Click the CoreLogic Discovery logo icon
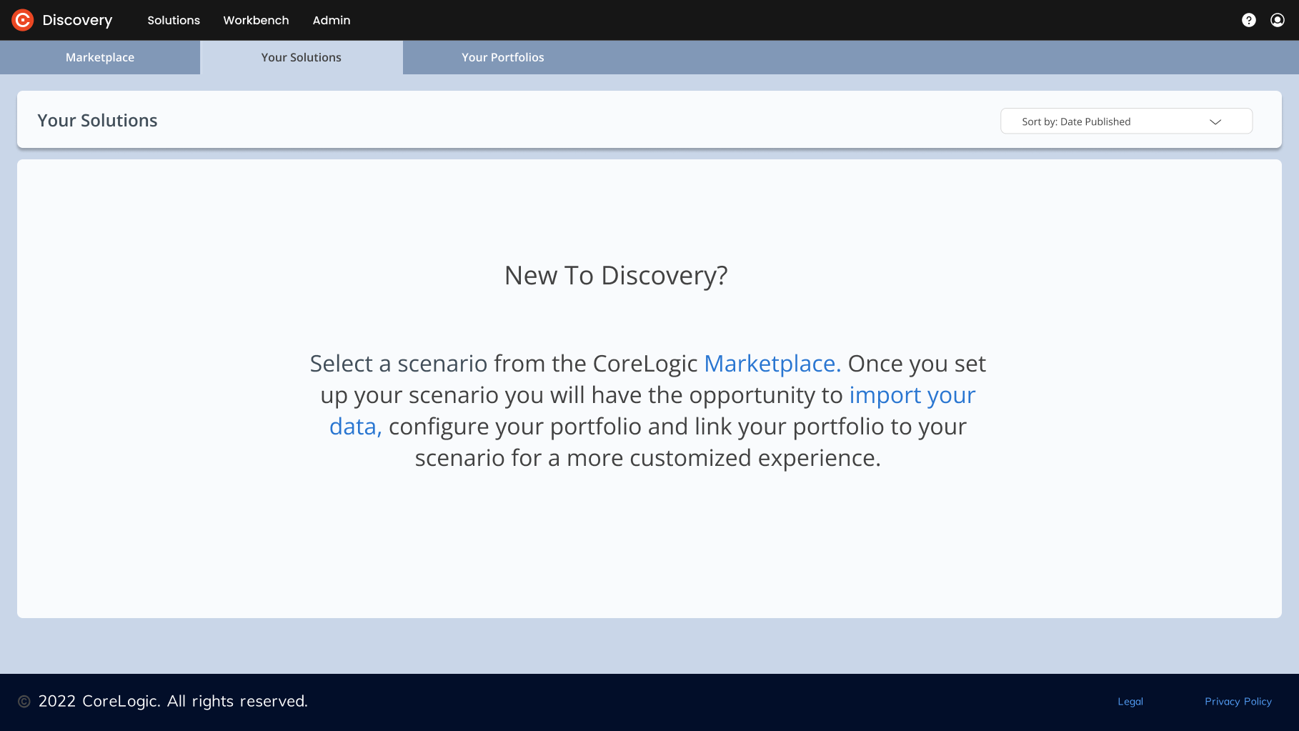This screenshot has width=1299, height=731. 23,20
